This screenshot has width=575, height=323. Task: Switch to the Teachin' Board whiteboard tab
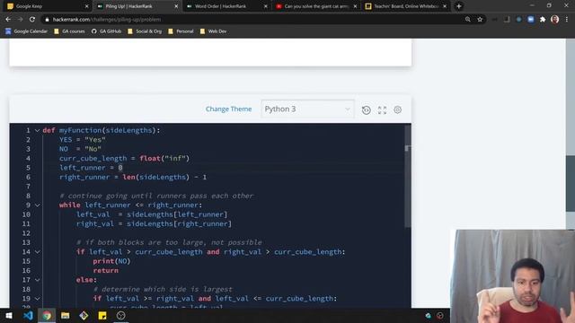tap(405, 6)
